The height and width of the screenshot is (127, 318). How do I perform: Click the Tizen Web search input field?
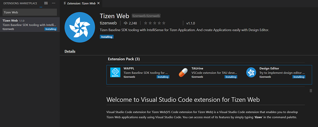[x=30, y=12]
